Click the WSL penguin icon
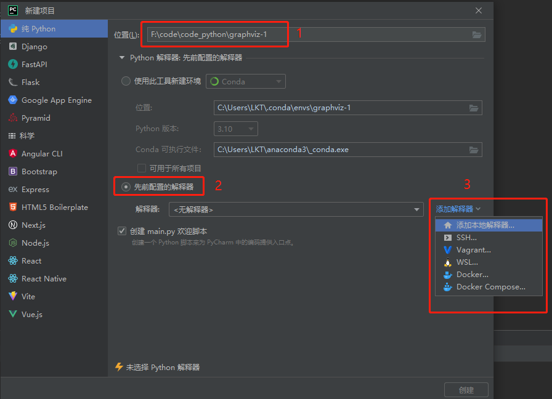 [x=448, y=262]
